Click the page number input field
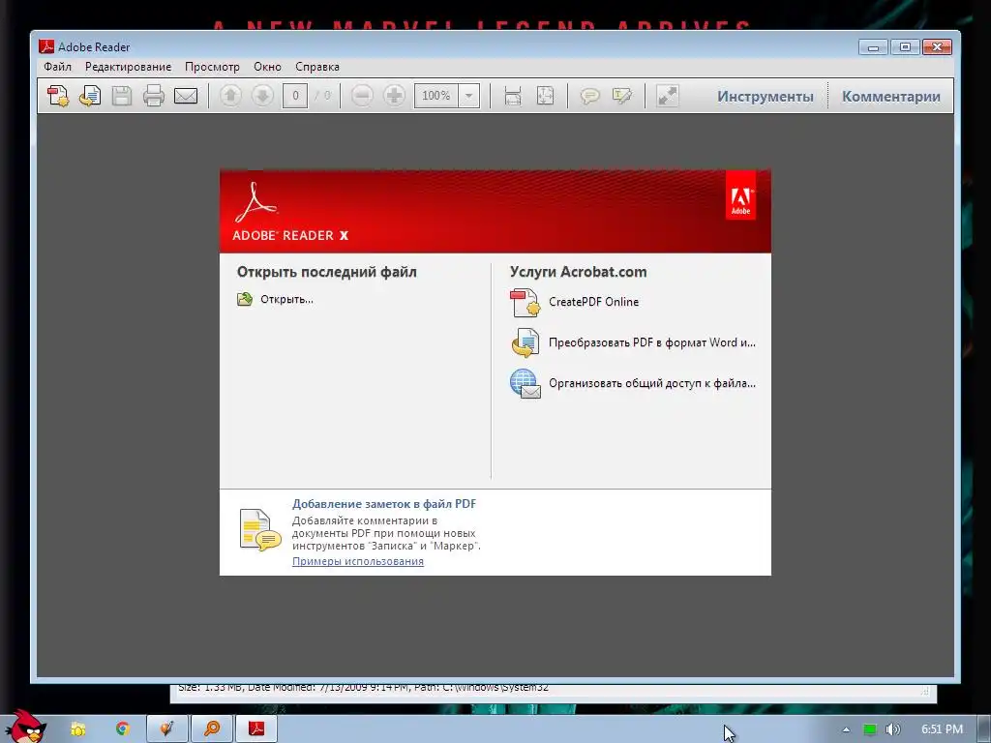This screenshot has width=991, height=743. [x=295, y=96]
